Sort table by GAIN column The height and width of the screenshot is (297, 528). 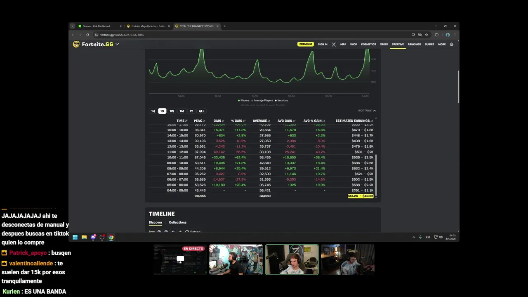click(x=219, y=121)
